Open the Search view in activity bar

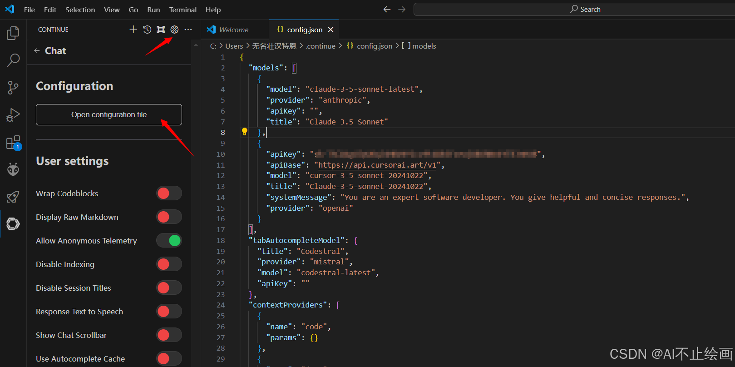click(x=13, y=60)
